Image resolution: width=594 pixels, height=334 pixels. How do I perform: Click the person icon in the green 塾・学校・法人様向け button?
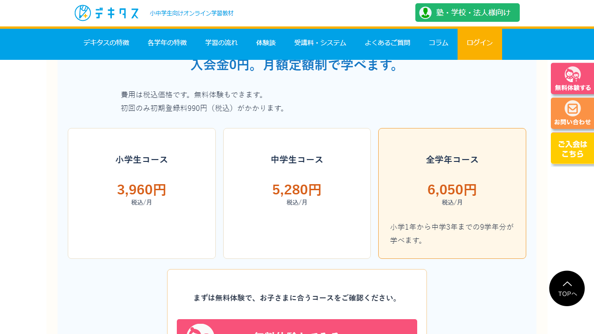[x=425, y=13]
